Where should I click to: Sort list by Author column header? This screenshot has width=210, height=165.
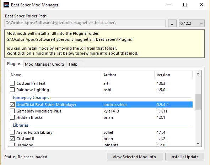tap(128, 75)
